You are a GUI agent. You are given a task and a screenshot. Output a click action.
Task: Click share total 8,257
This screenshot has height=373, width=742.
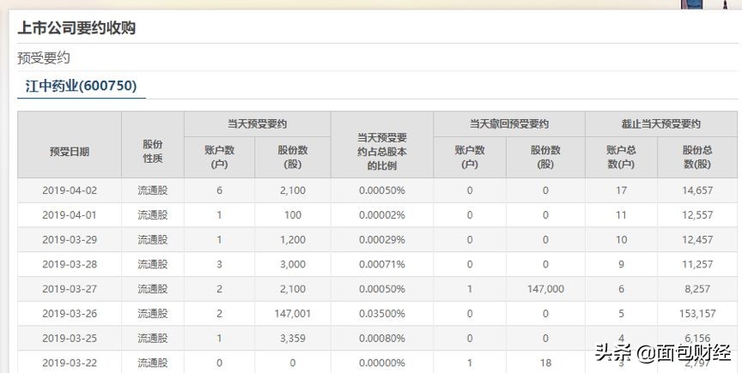pyautogui.click(x=697, y=289)
